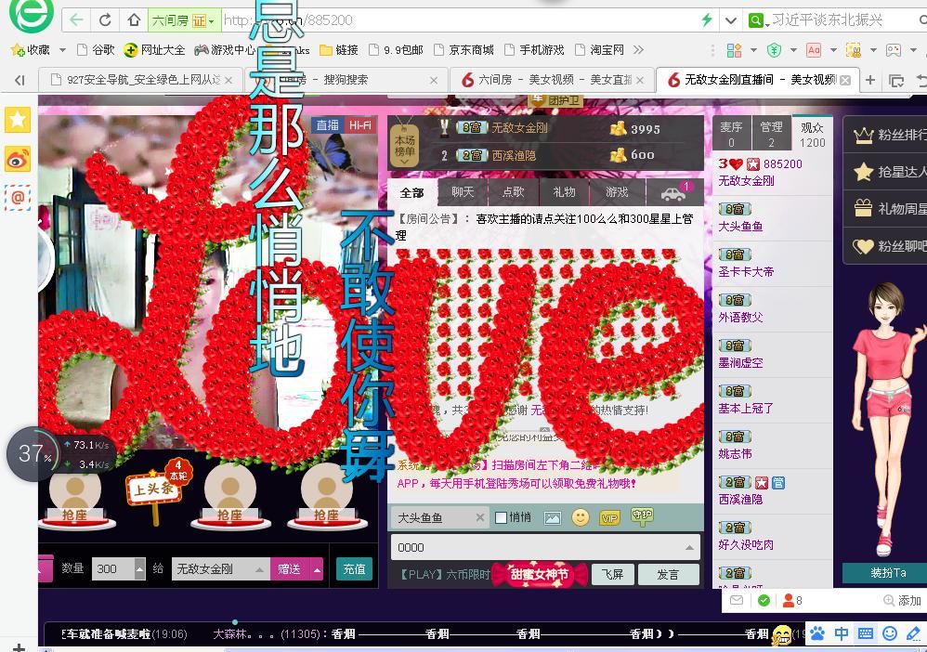Viewport: 927px width, 652px height.
Task: Click the 飞屏 button
Action: 612,575
